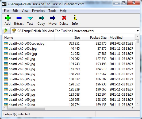Click the Move arrow icon
Image resolution: width=142 pixels, height=119 pixels.
tap(53, 18)
